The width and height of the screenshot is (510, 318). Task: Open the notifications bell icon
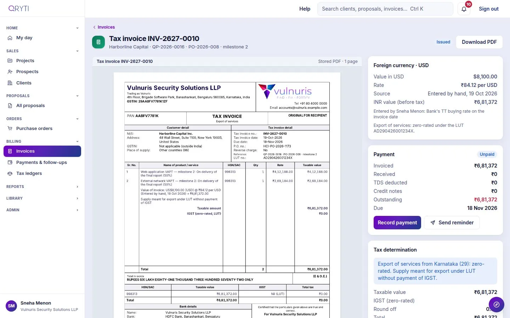click(464, 9)
